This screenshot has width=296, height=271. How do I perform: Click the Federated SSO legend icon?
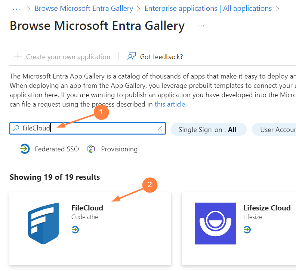(x=25, y=149)
